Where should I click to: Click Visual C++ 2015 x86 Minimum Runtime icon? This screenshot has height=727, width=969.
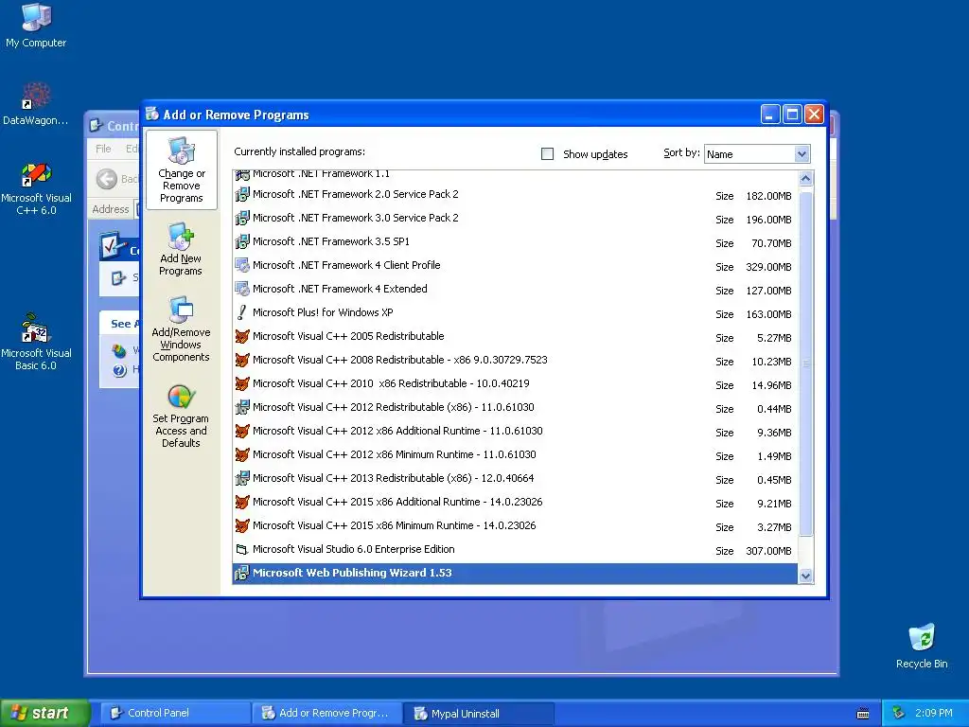click(242, 525)
